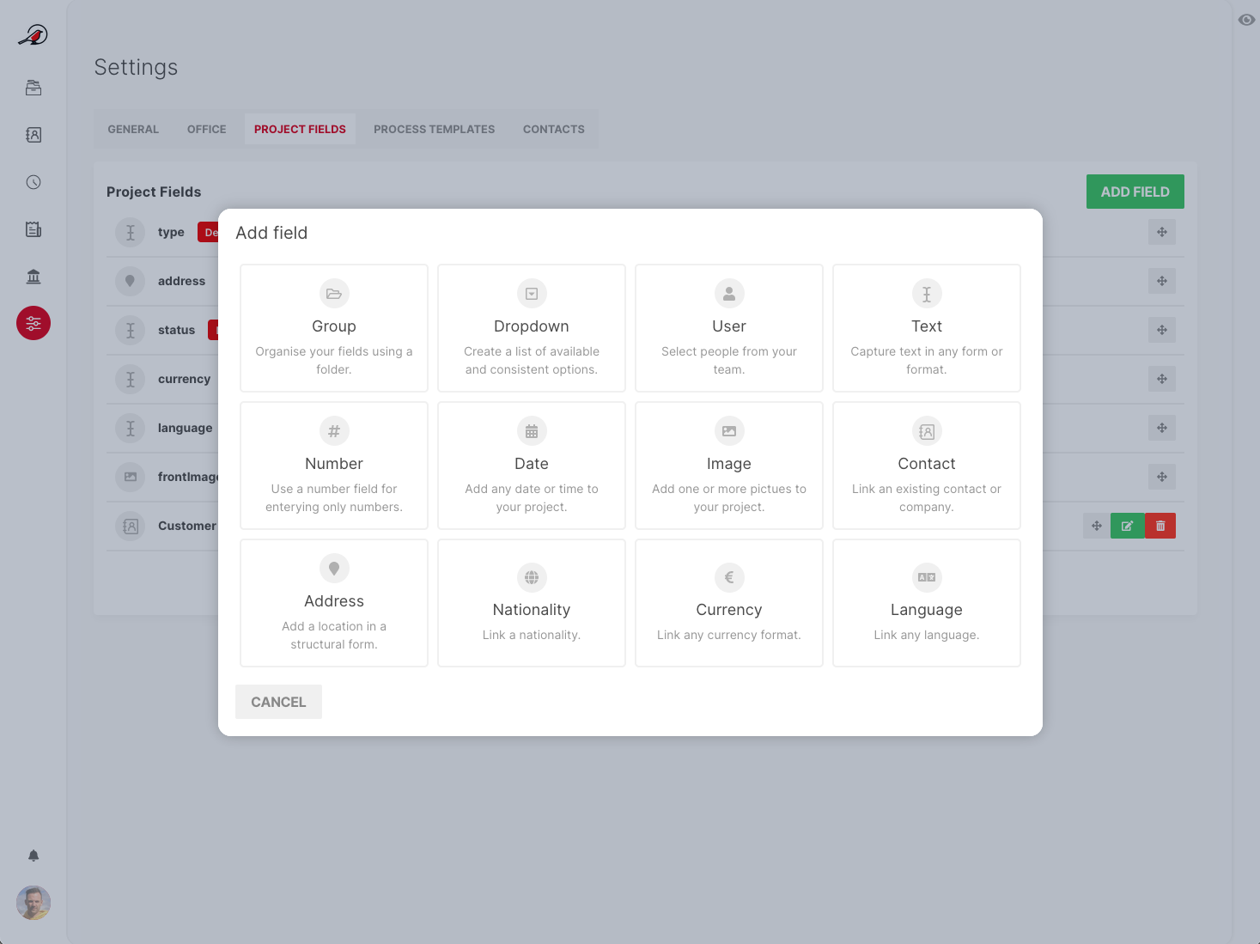Open user profile avatar at bottom left
The image size is (1260, 944).
33,903
